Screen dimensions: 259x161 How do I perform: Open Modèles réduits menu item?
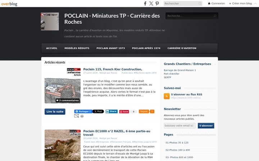[77, 48]
